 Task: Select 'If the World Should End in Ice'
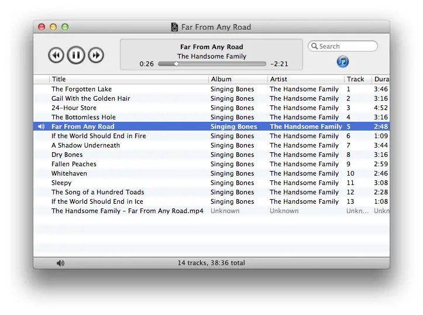click(212, 201)
